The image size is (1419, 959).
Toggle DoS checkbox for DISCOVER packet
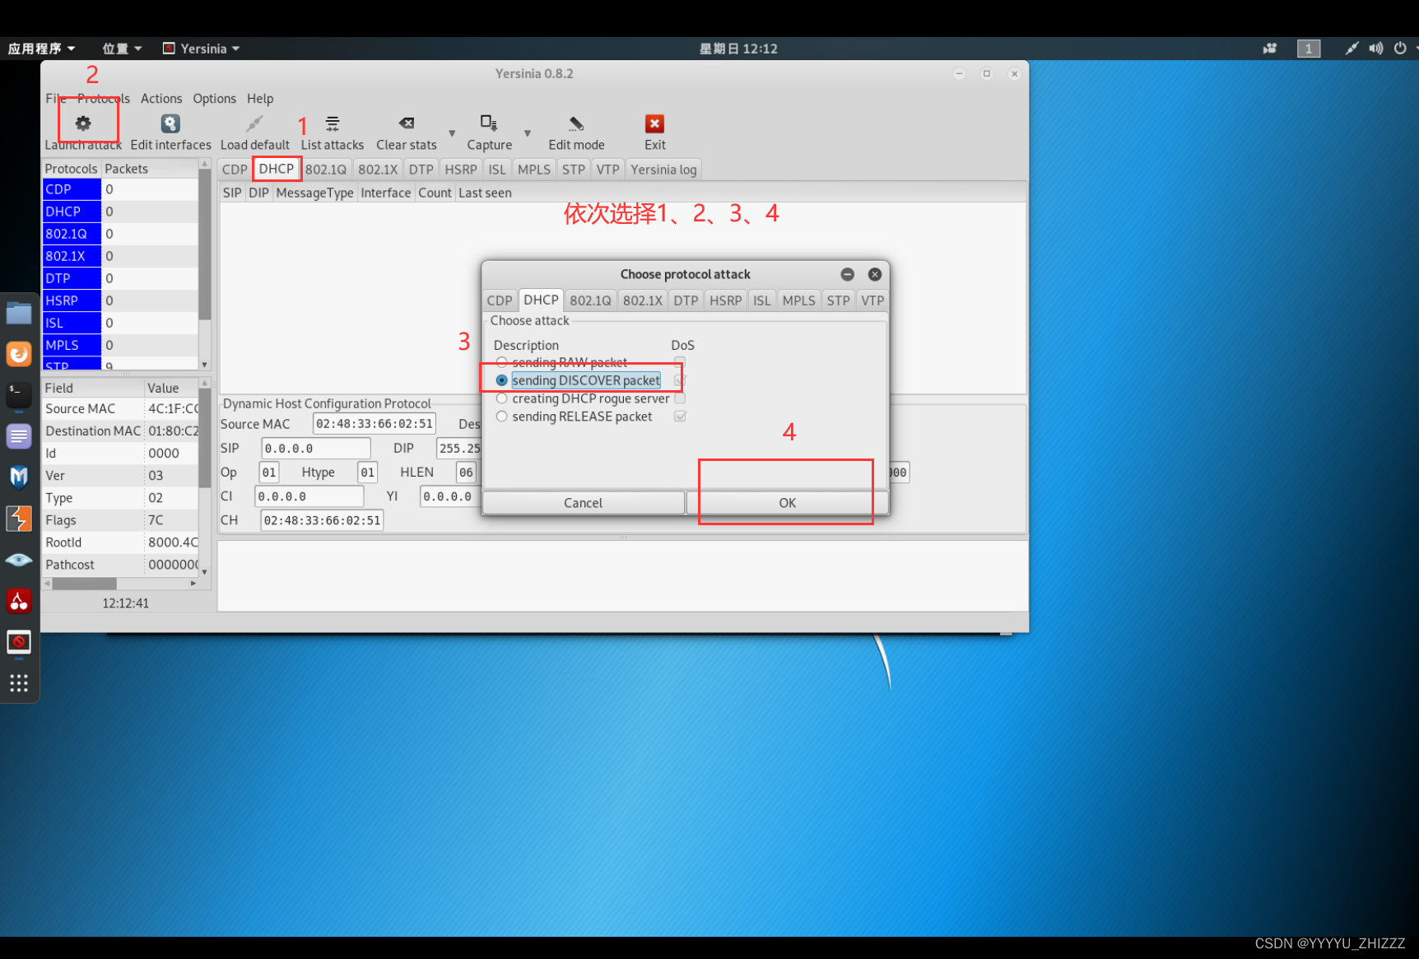click(x=680, y=380)
